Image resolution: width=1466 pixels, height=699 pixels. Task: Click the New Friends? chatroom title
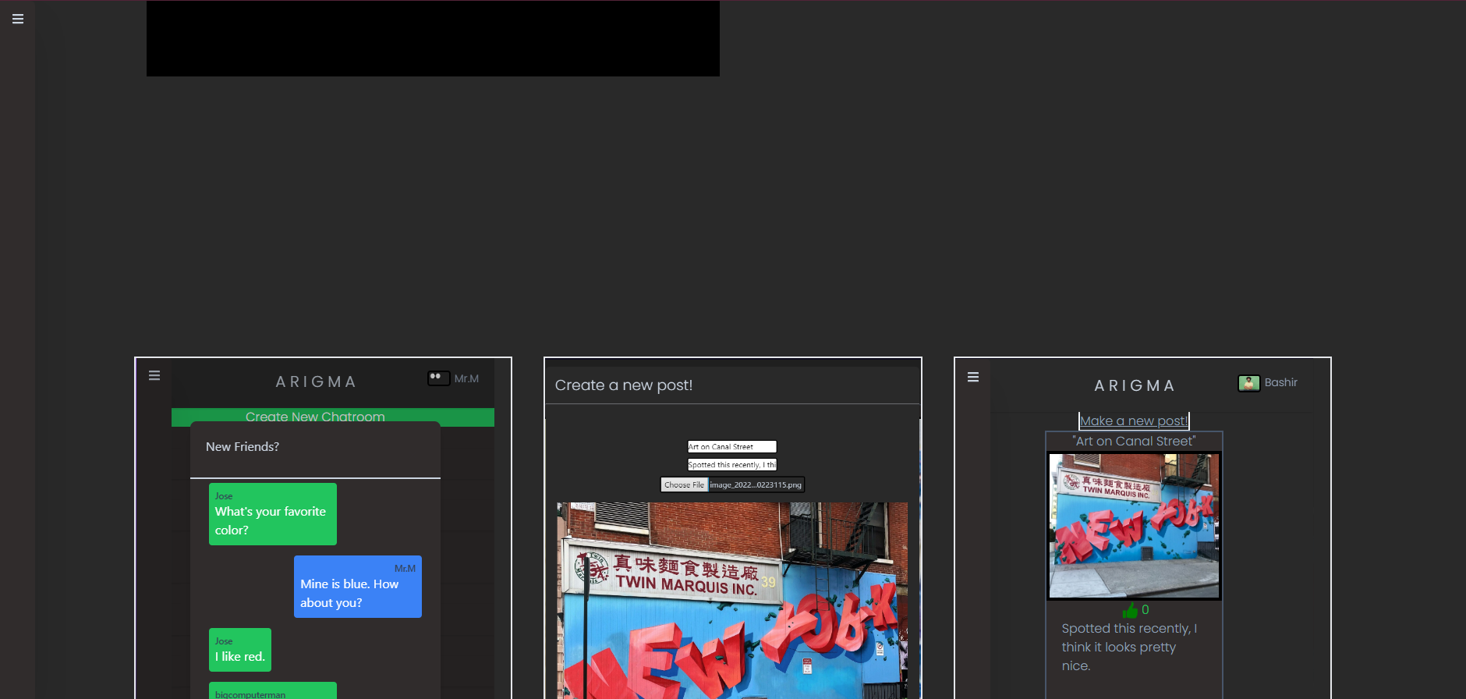tap(243, 447)
